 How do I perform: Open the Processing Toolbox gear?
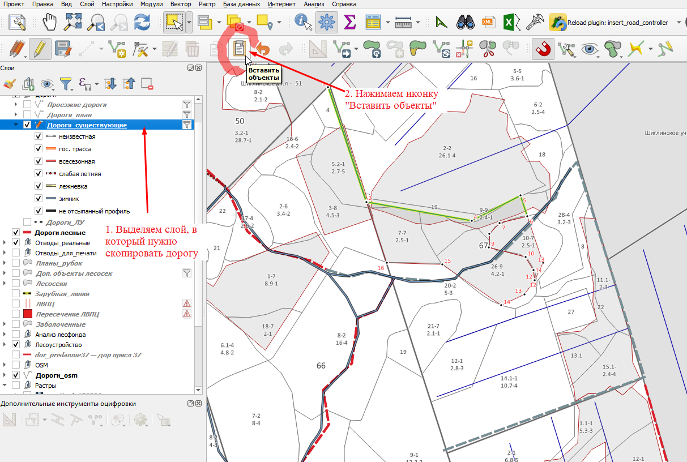pyautogui.click(x=327, y=22)
